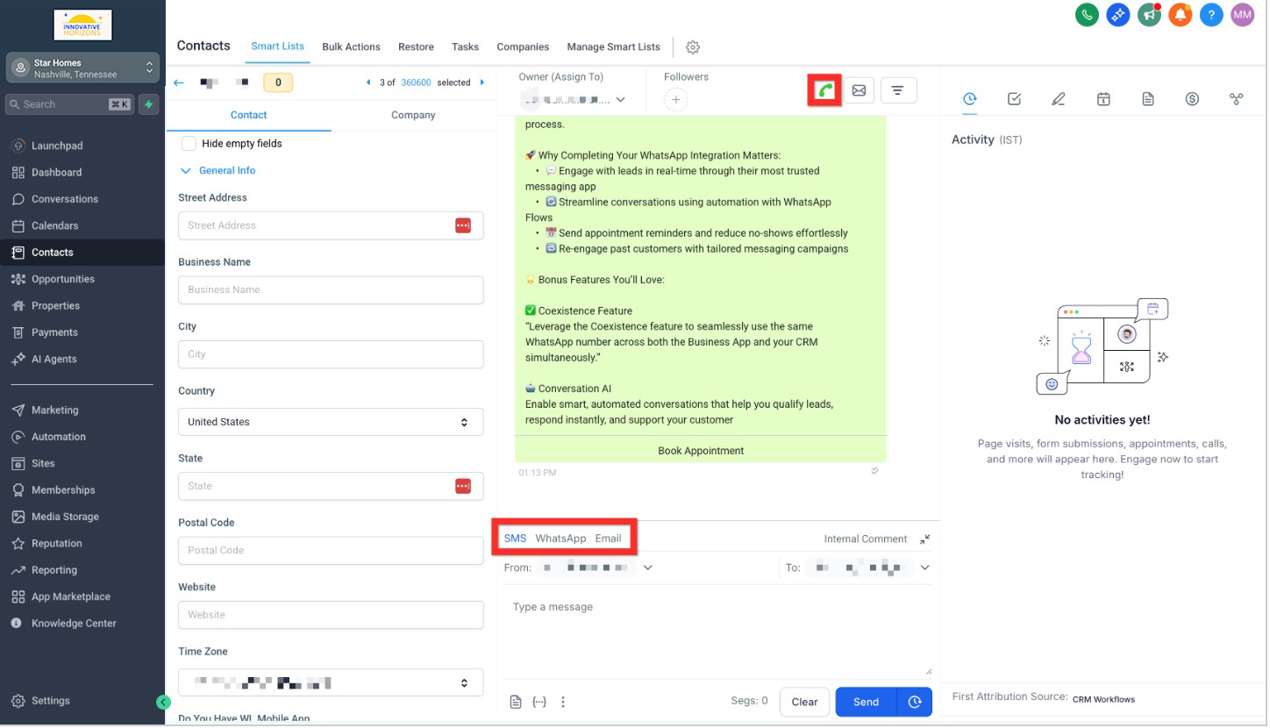Viewport: 1270px width, 728px height.
Task: Switch to the Smart Lists tab
Action: pos(277,46)
